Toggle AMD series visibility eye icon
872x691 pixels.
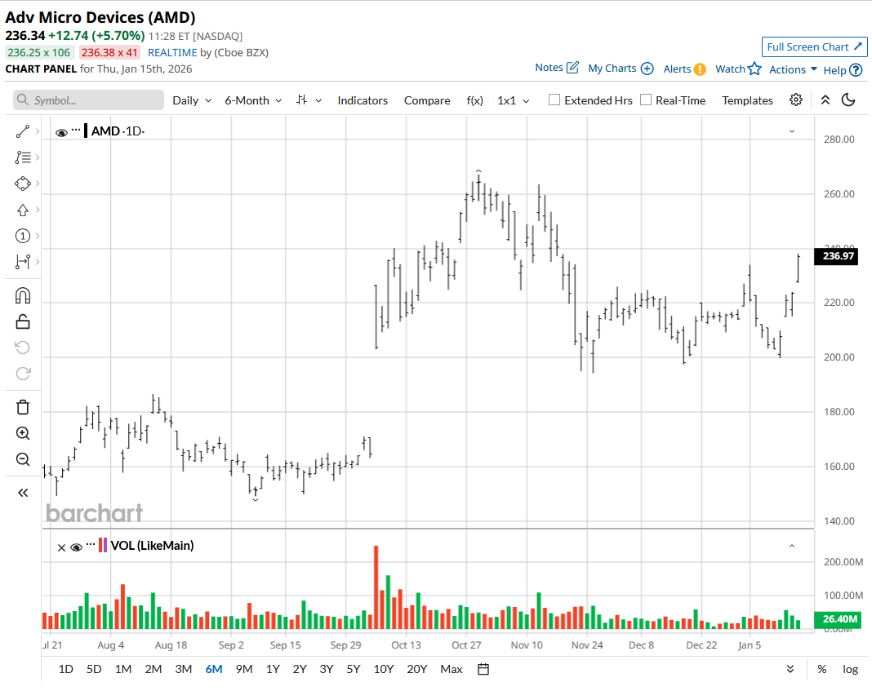61,132
